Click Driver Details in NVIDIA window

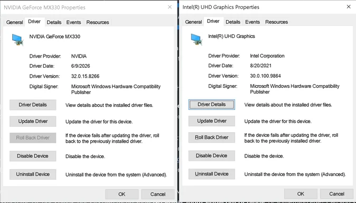point(33,105)
